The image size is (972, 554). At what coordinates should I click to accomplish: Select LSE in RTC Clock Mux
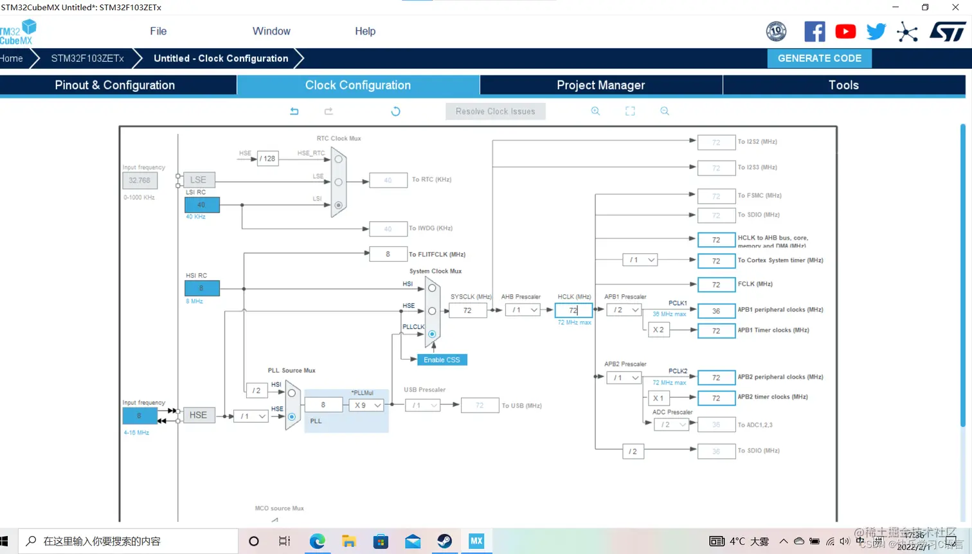(x=339, y=182)
